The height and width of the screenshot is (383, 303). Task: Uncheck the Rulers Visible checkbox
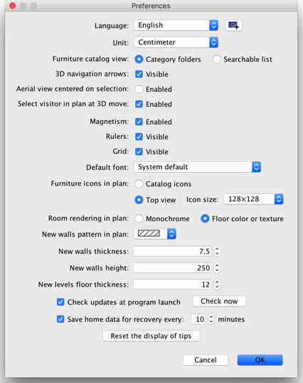click(139, 136)
